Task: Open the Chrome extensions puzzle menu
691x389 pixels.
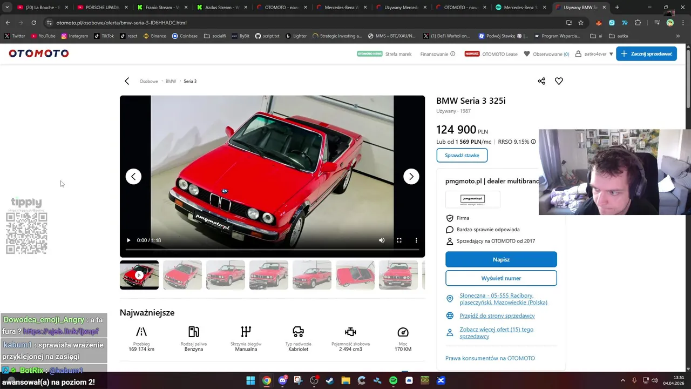Action: click(638, 23)
